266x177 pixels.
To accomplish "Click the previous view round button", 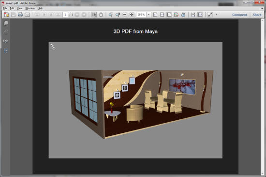I will pos(77,15).
